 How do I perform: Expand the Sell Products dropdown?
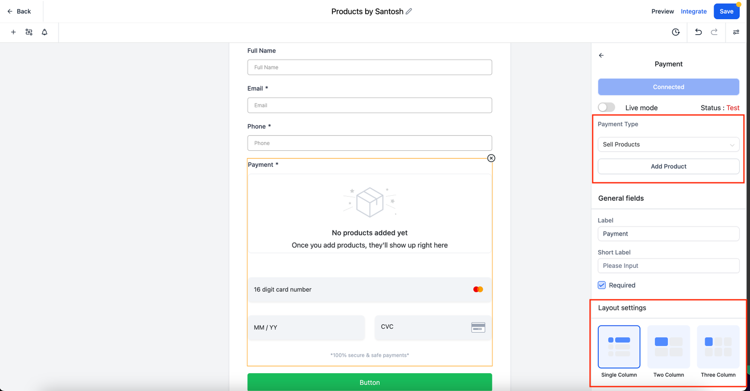[668, 144]
